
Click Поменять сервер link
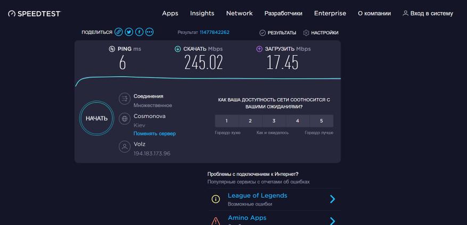coord(154,133)
